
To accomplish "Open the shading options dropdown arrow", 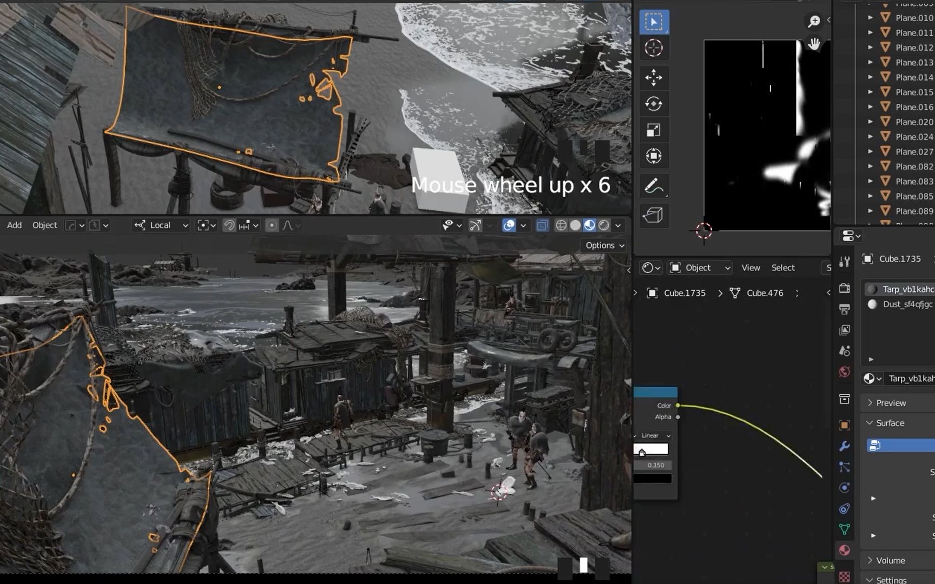I will (618, 225).
